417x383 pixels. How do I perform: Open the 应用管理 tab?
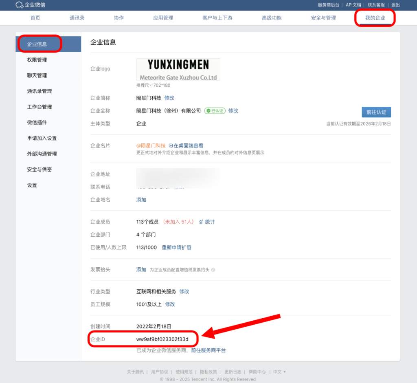163,18
